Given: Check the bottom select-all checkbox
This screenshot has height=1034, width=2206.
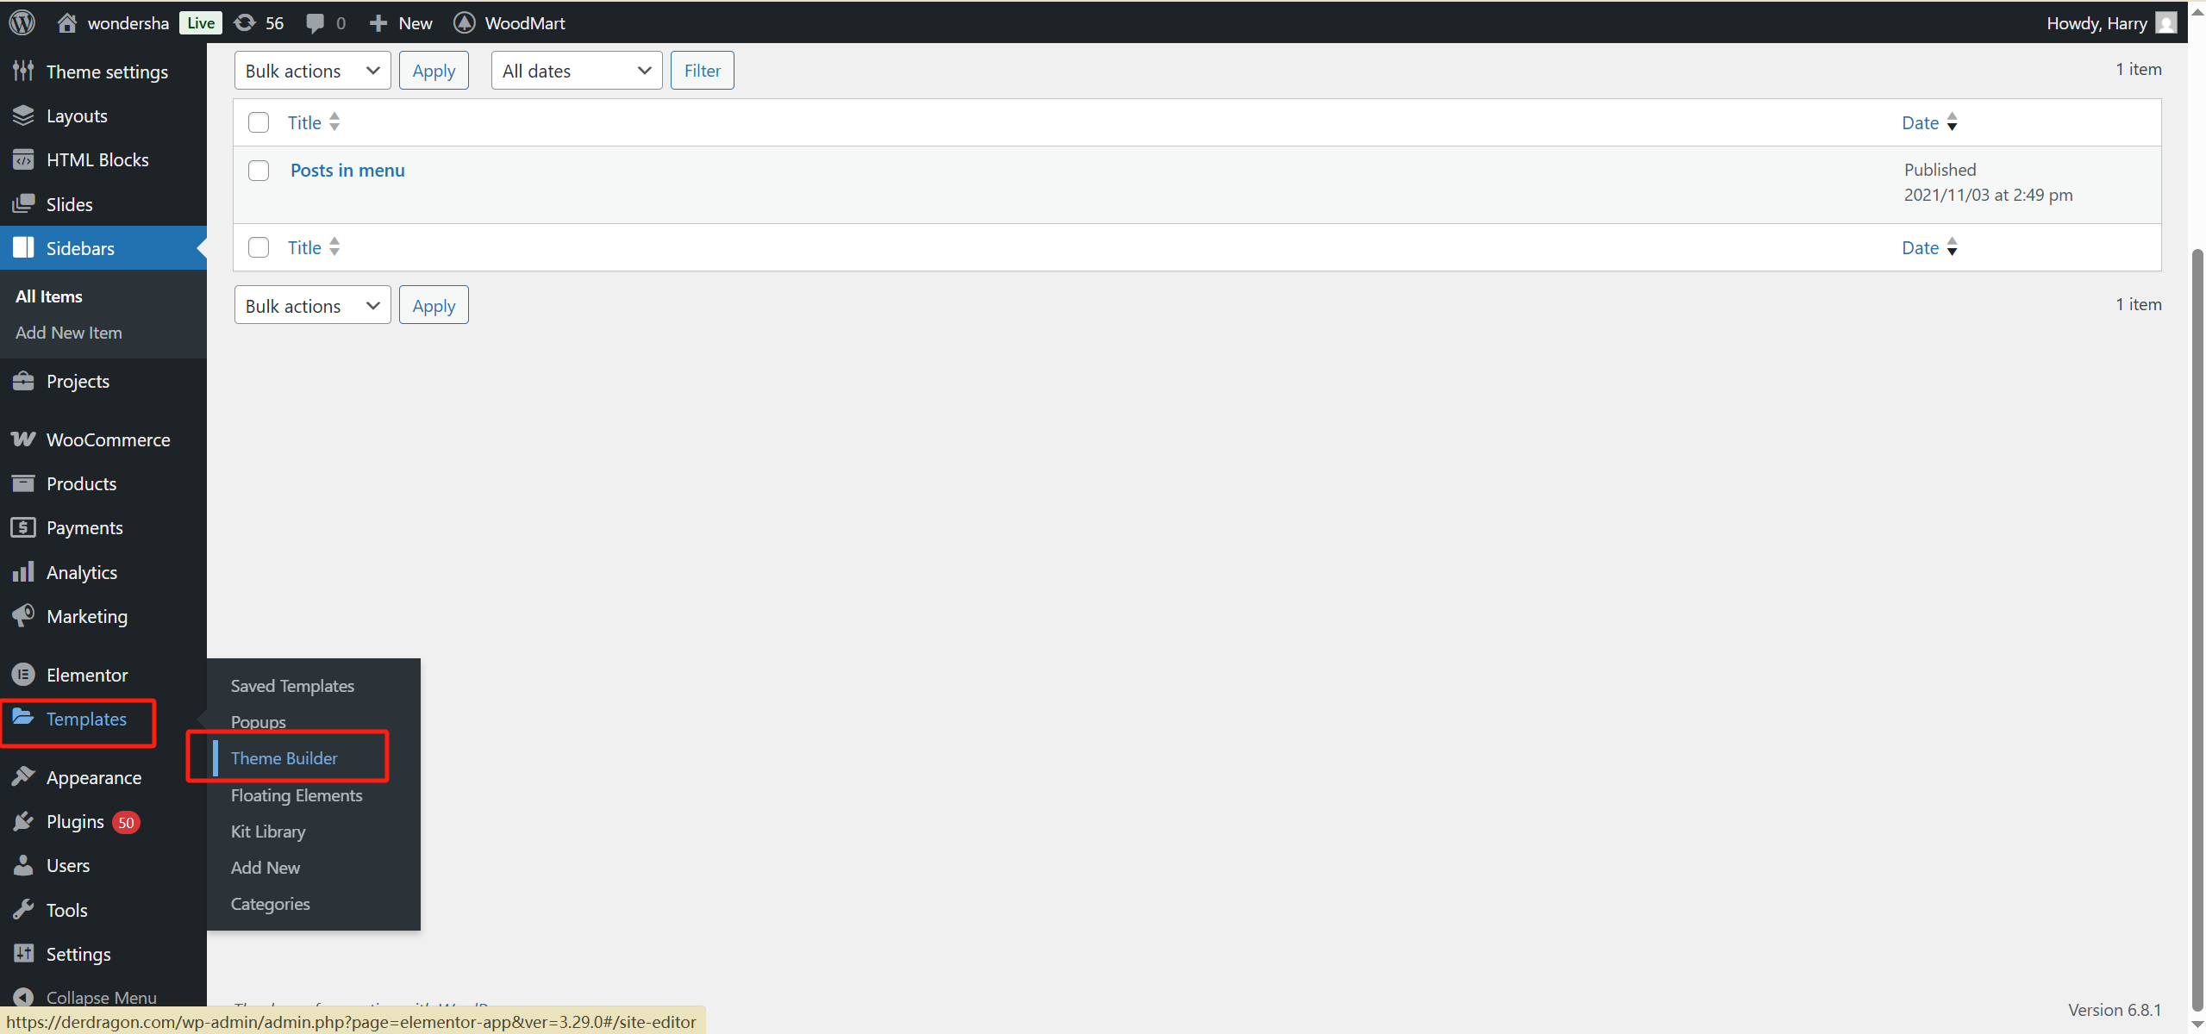Looking at the screenshot, I should [x=258, y=247].
